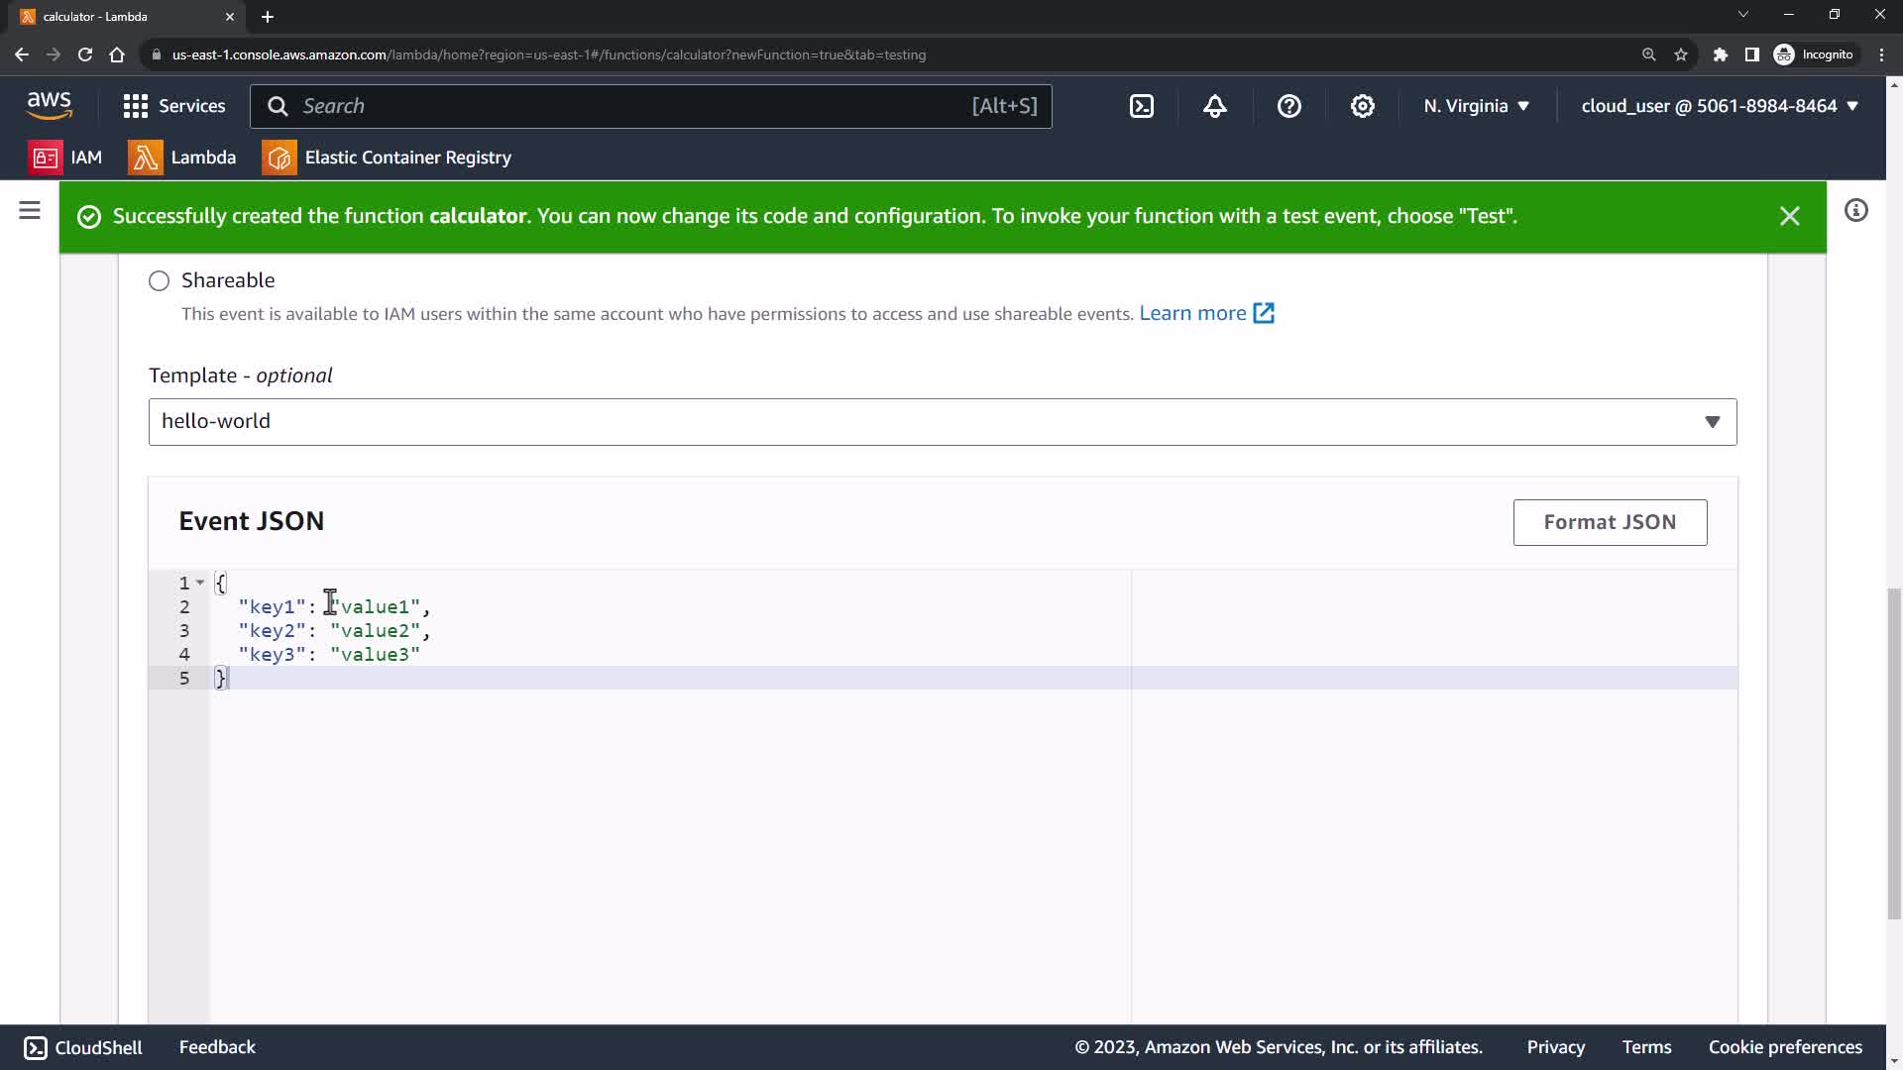Select the Shareable radio button
The image size is (1903, 1070).
[160, 281]
